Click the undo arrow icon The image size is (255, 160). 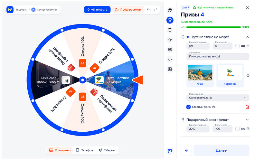tap(149, 10)
